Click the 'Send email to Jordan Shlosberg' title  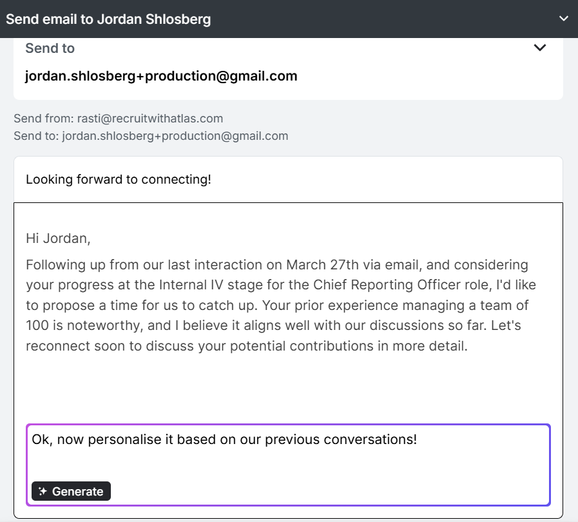[x=108, y=19]
